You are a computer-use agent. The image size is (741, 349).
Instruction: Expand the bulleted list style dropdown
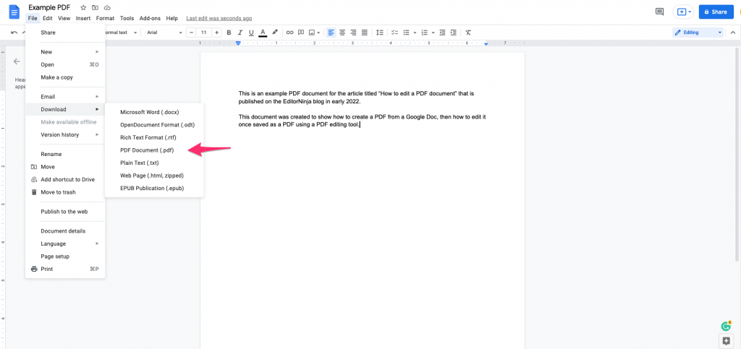click(x=415, y=33)
